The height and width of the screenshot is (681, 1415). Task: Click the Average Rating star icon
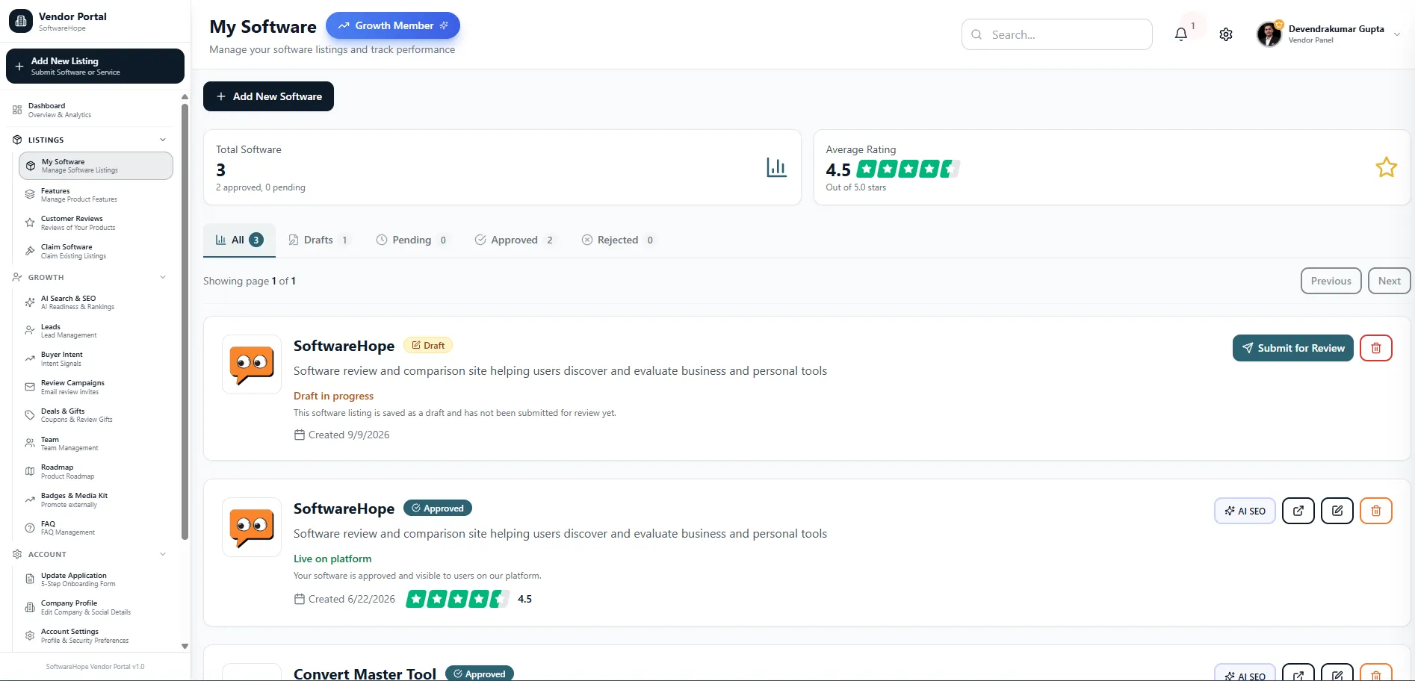pos(1387,167)
